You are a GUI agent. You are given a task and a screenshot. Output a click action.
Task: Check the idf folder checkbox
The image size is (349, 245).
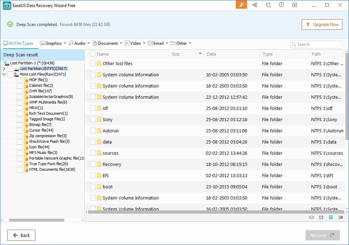(x=93, y=108)
